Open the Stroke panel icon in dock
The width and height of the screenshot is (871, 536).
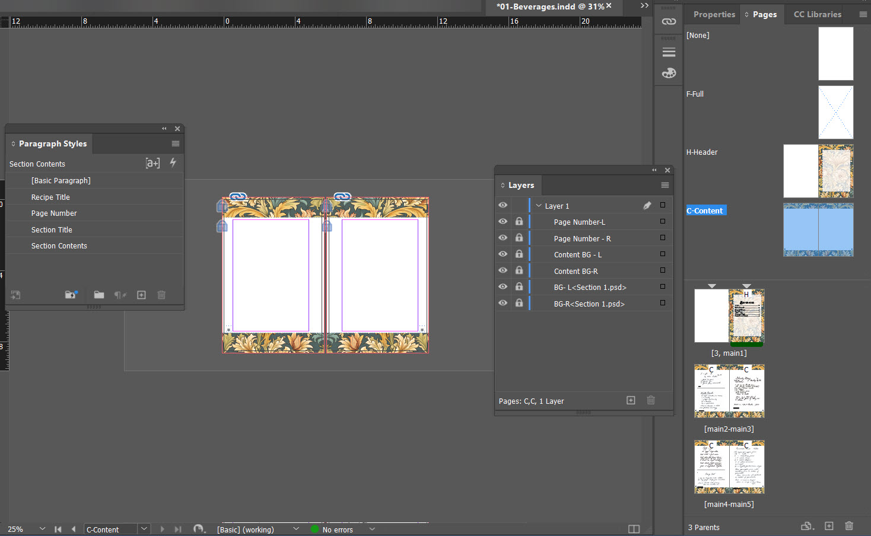pyautogui.click(x=669, y=52)
